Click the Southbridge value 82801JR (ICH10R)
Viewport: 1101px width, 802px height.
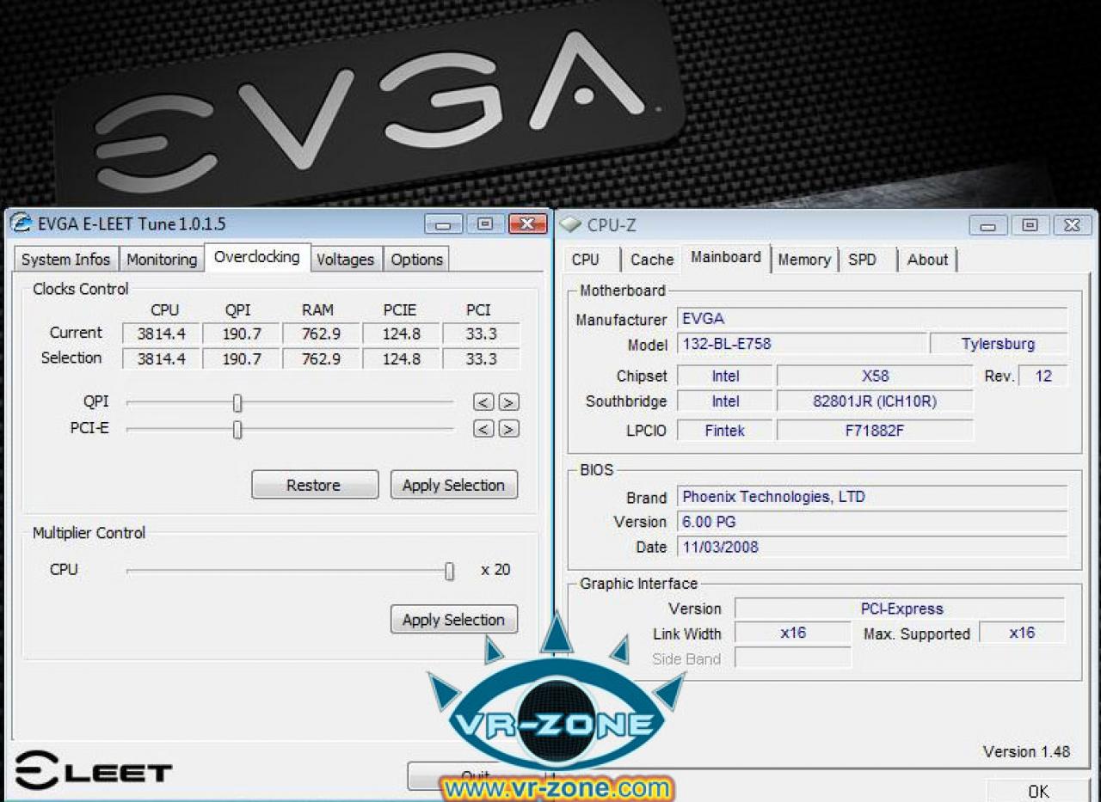point(875,401)
